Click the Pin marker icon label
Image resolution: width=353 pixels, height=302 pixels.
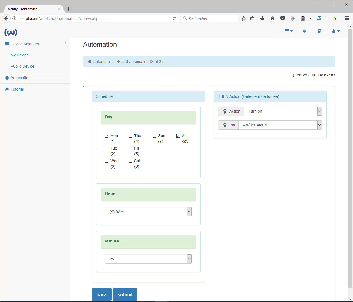228,125
